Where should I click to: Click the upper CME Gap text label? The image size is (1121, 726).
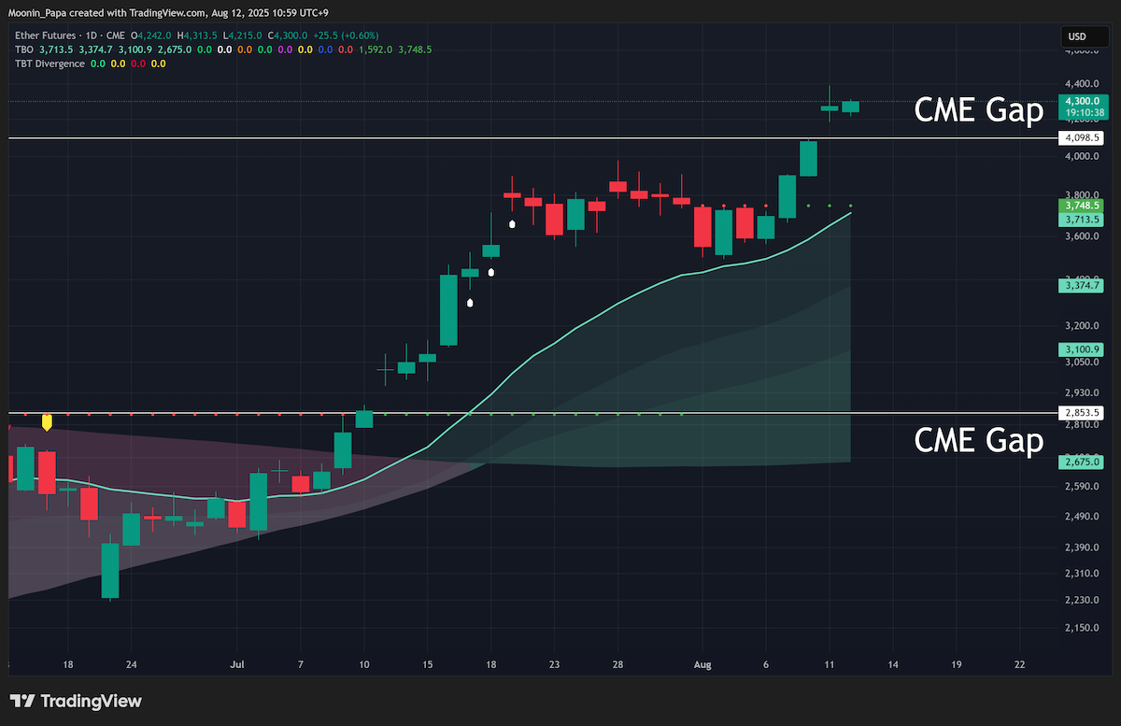pyautogui.click(x=978, y=111)
